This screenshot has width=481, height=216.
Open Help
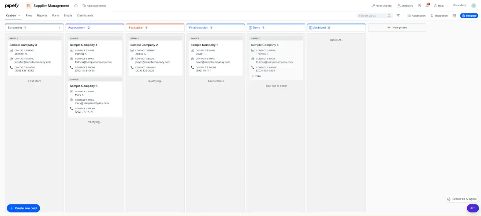439,6
